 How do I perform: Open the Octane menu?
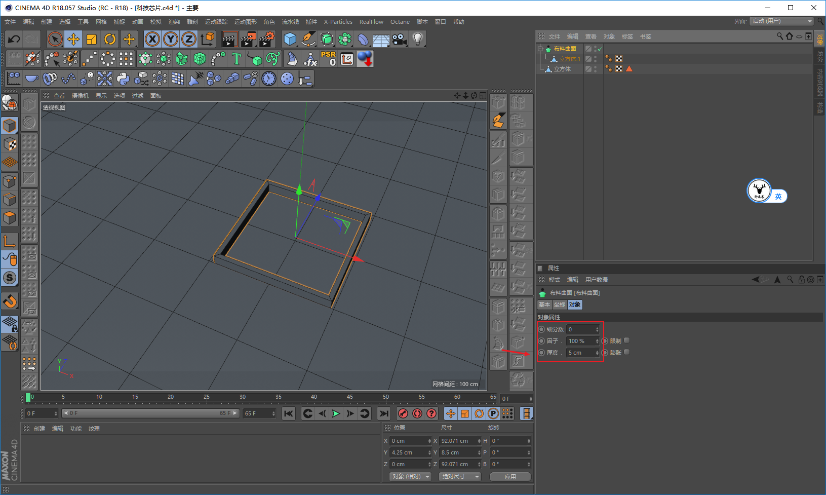400,22
